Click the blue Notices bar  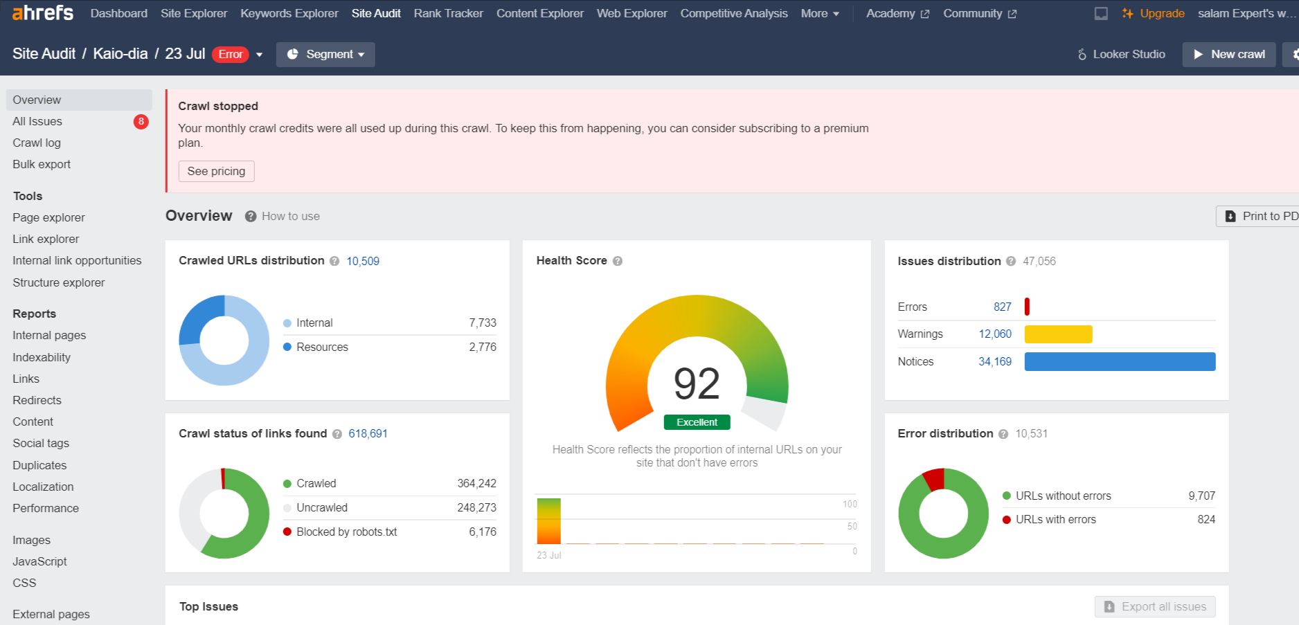pyautogui.click(x=1120, y=361)
